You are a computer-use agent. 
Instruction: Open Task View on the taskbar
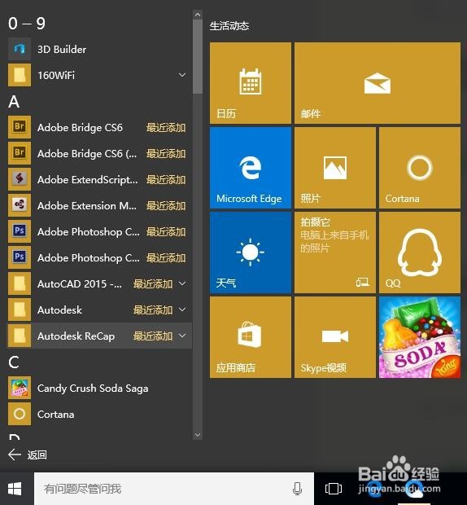[334, 489]
